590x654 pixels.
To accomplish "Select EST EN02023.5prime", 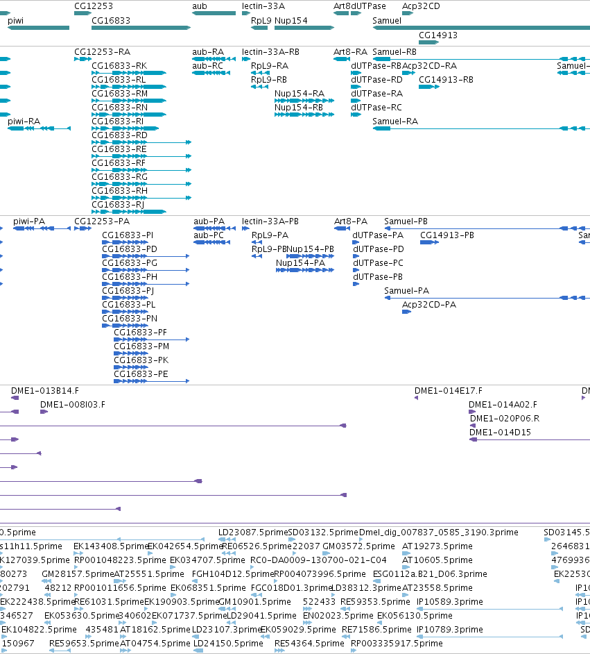I will pos(338,615).
